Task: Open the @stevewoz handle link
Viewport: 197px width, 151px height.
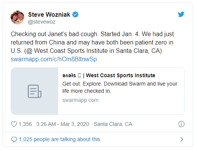Action: pos(41,22)
